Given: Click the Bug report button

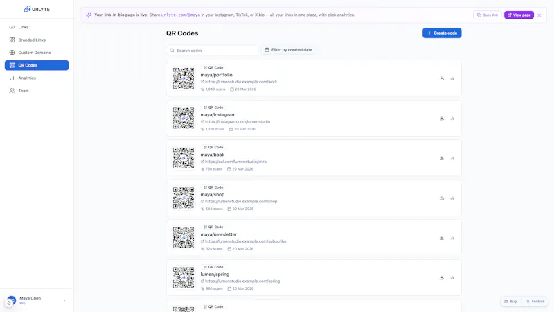Looking at the screenshot, I should pos(510,302).
